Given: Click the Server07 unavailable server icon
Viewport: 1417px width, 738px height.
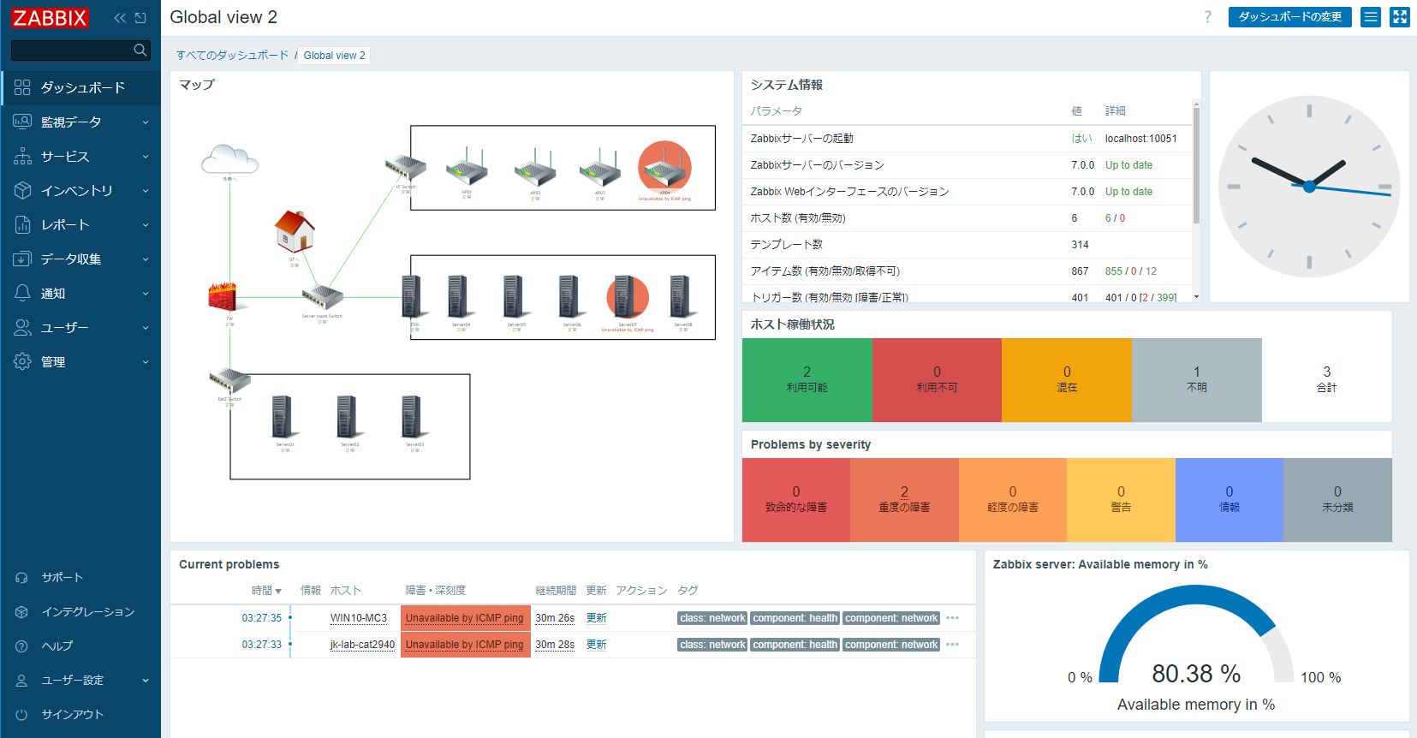Looking at the screenshot, I should coord(628,297).
